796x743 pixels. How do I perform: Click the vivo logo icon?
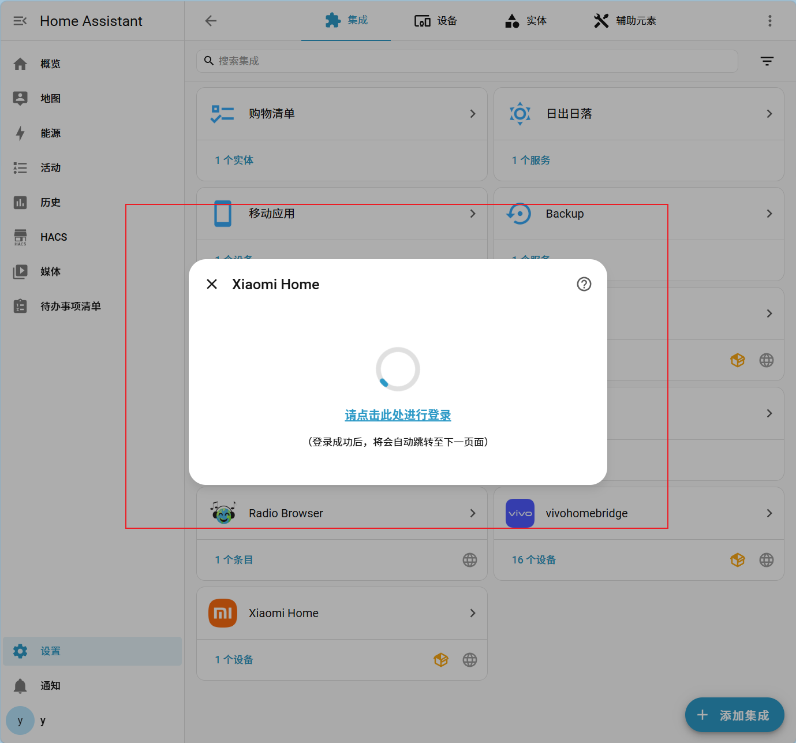click(x=520, y=513)
